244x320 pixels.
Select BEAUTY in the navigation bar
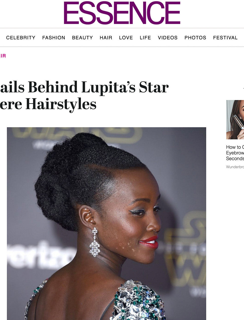82,38
